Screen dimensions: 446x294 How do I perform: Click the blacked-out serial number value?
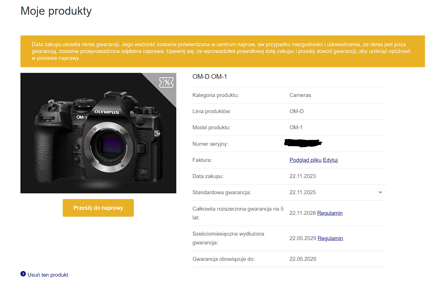click(303, 143)
